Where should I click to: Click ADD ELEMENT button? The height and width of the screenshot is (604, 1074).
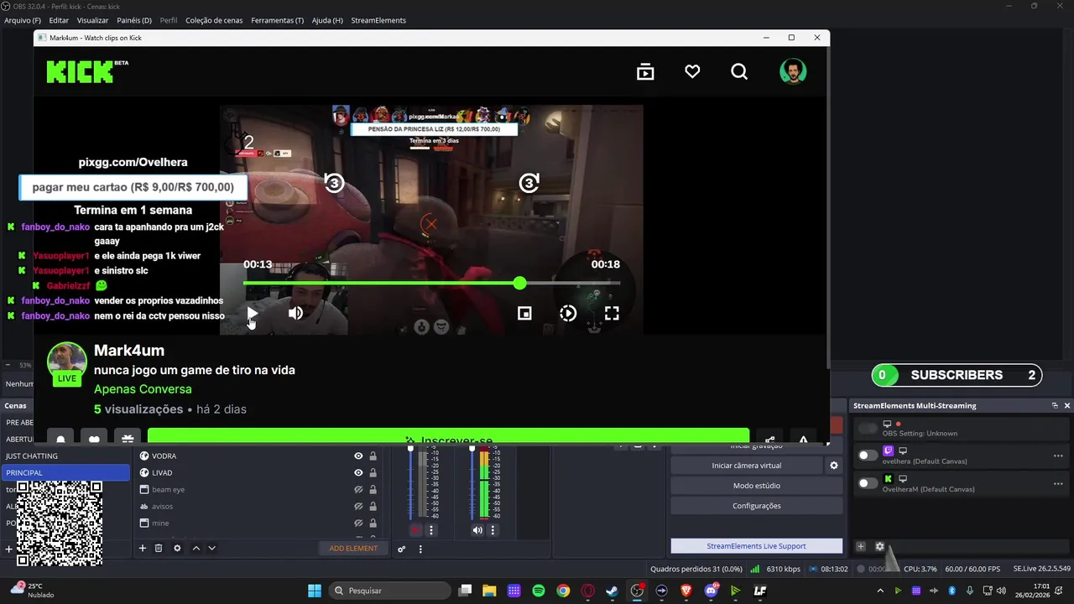pos(353,548)
